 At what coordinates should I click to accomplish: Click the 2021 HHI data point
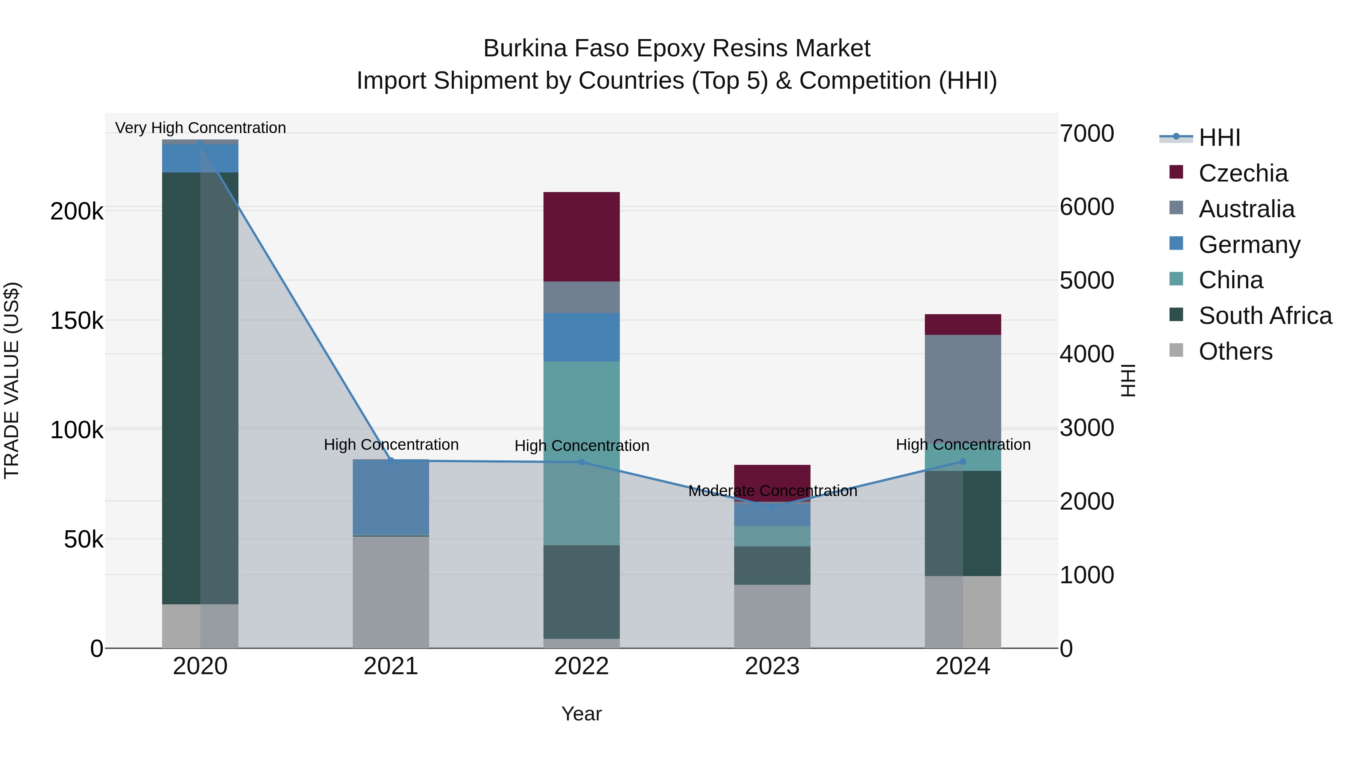[391, 461]
